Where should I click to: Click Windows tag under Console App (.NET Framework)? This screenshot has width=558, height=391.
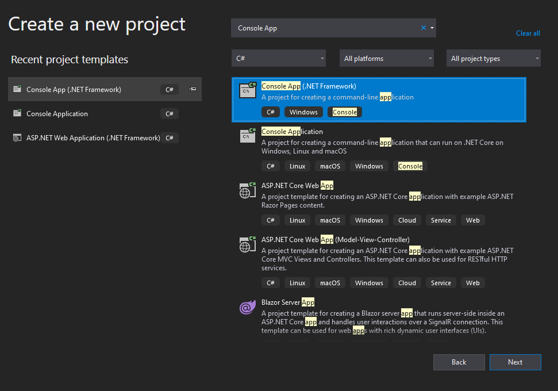pos(303,112)
